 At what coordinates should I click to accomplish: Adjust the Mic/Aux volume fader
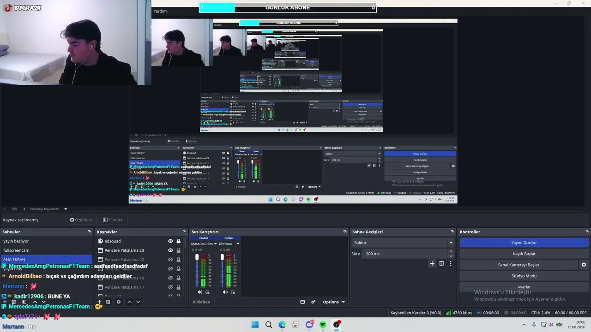[x=222, y=257]
